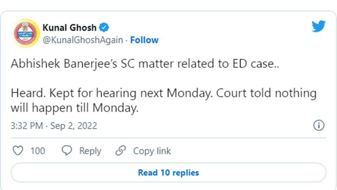Click the Sep 2, 2022 date text
337x190 pixels.
74,126
